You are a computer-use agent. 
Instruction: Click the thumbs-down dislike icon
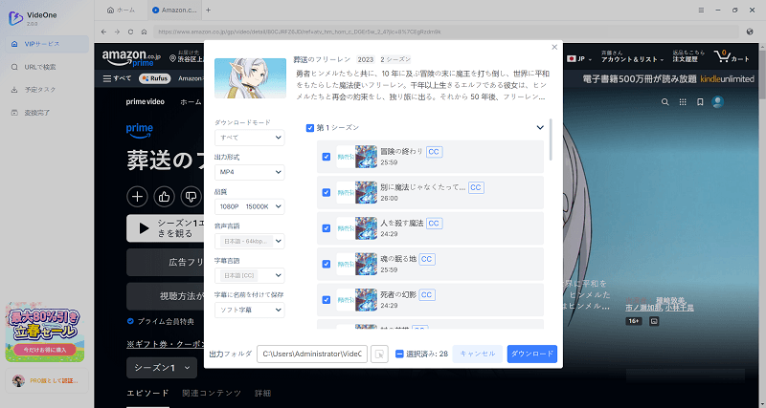[x=191, y=197]
